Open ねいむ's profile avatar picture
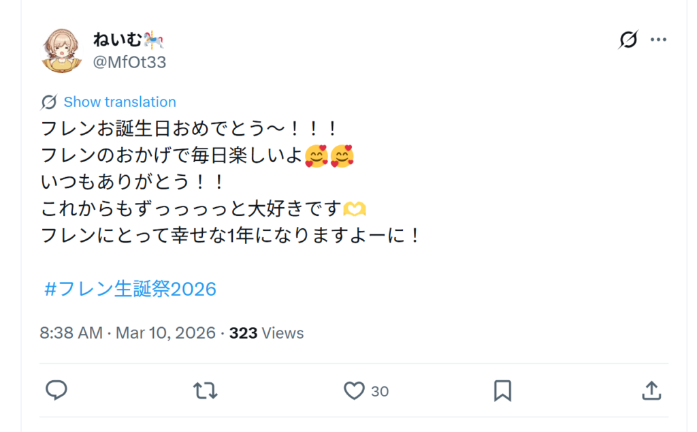697x432 pixels. click(x=62, y=50)
